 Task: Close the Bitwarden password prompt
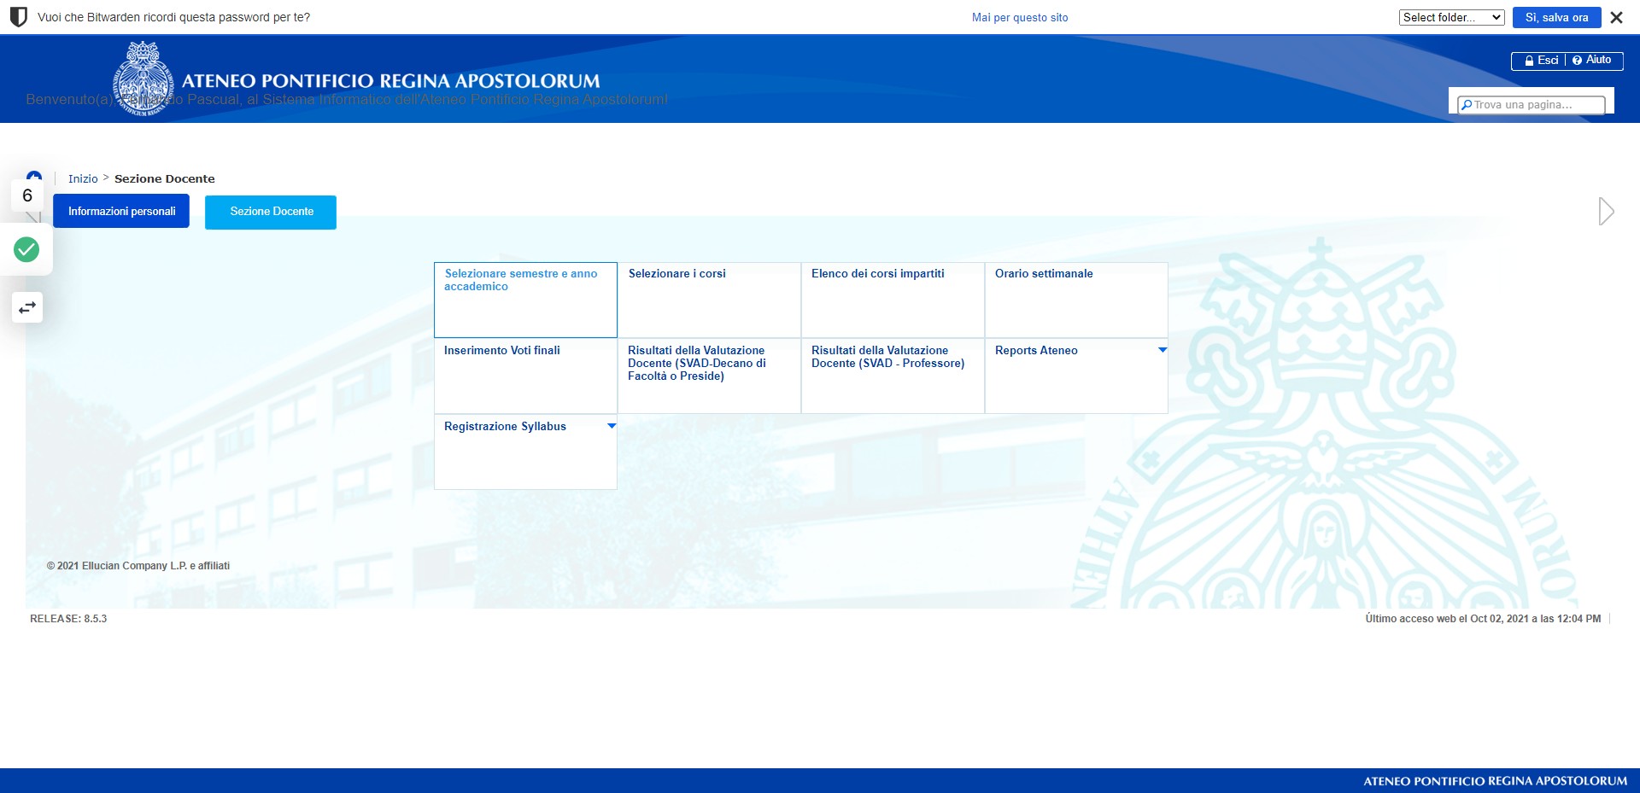(x=1616, y=17)
